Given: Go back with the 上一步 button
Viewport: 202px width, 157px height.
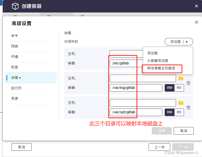Looking at the screenshot, I should (x=159, y=147).
